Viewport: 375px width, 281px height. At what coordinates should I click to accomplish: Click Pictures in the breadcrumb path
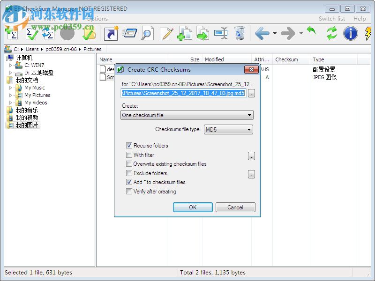(x=92, y=49)
